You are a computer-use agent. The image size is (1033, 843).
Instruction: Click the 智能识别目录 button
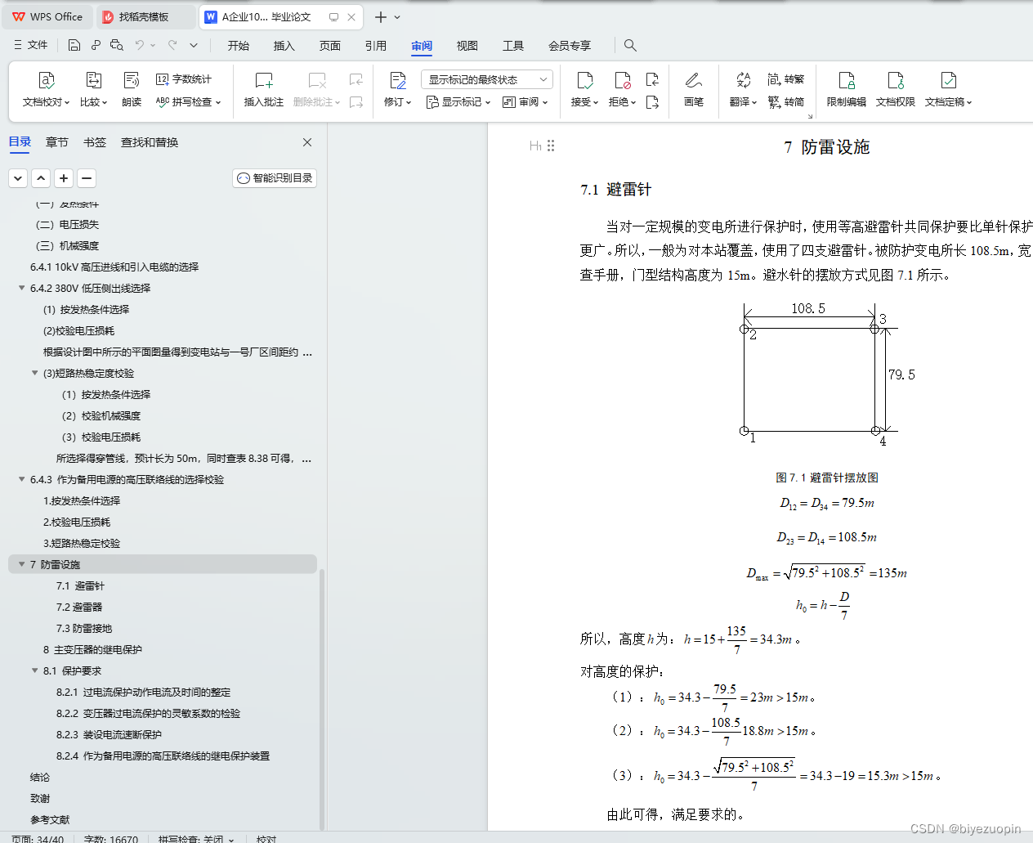[274, 177]
